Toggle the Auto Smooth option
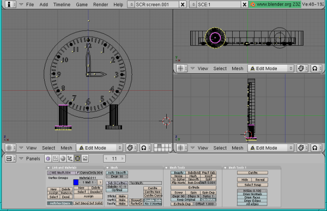The width and height of the screenshot is (327, 211). (117, 173)
